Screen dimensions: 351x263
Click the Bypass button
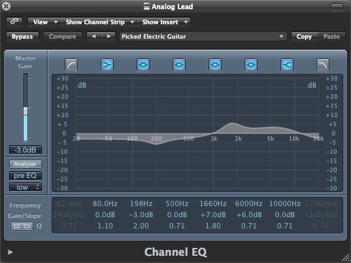pyautogui.click(x=22, y=37)
